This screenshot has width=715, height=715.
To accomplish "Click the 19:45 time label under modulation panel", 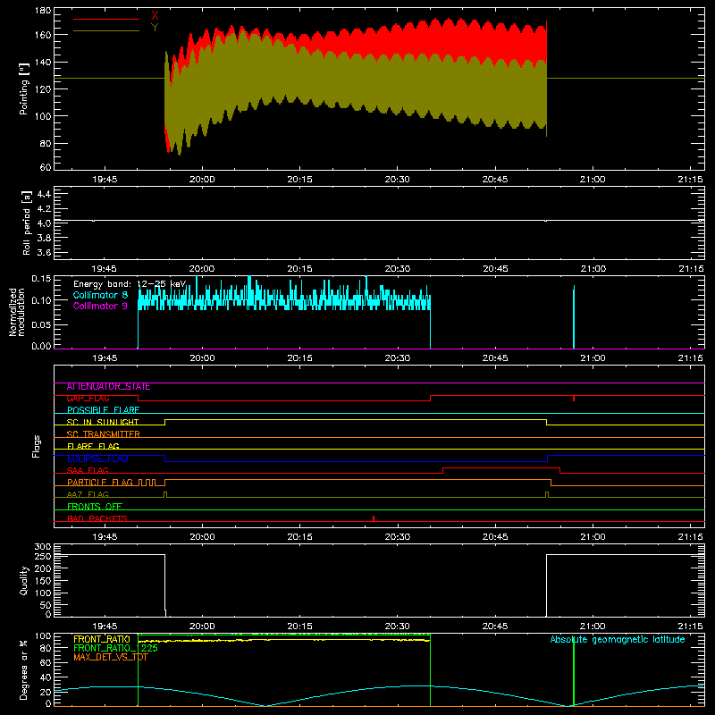I will pyautogui.click(x=105, y=358).
